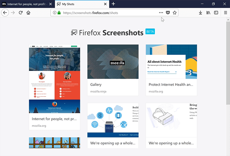Open the page actions three-dot menu

tap(161, 13)
